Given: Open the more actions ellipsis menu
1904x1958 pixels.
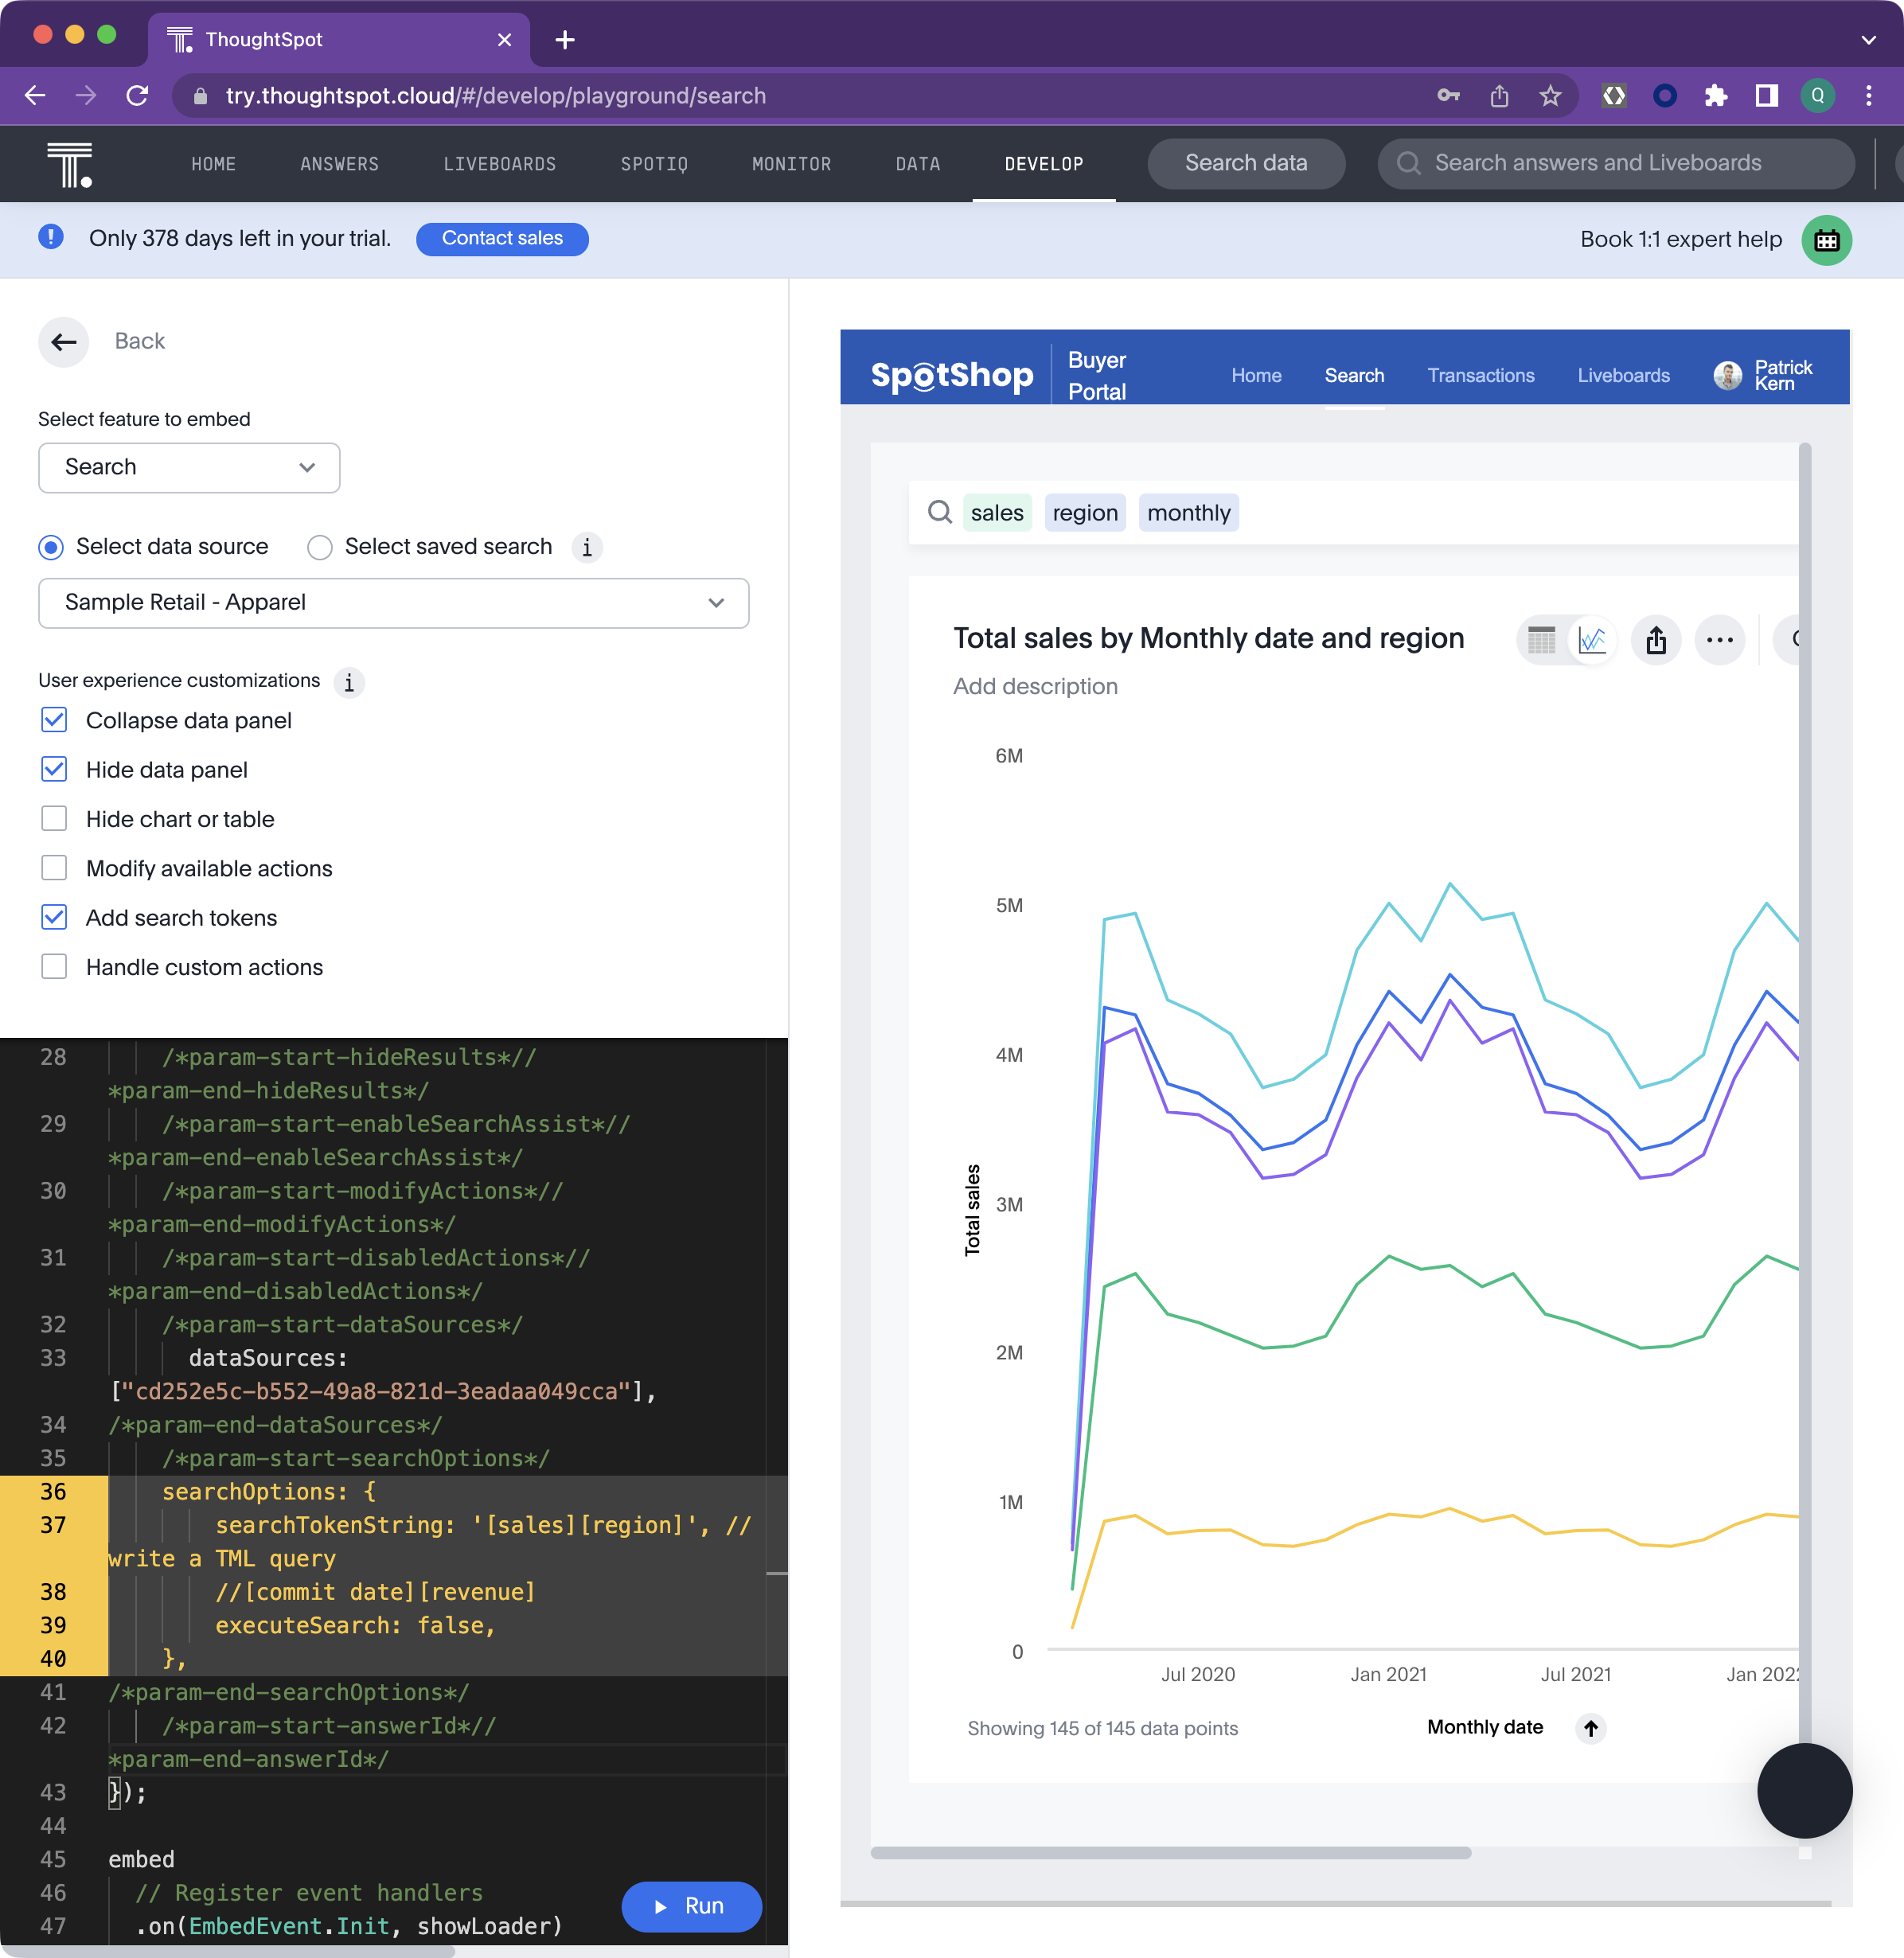Looking at the screenshot, I should (1720, 640).
